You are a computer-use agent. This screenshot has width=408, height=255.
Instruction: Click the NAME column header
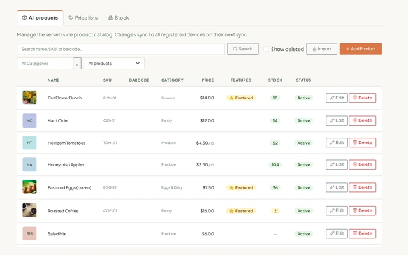(54, 80)
